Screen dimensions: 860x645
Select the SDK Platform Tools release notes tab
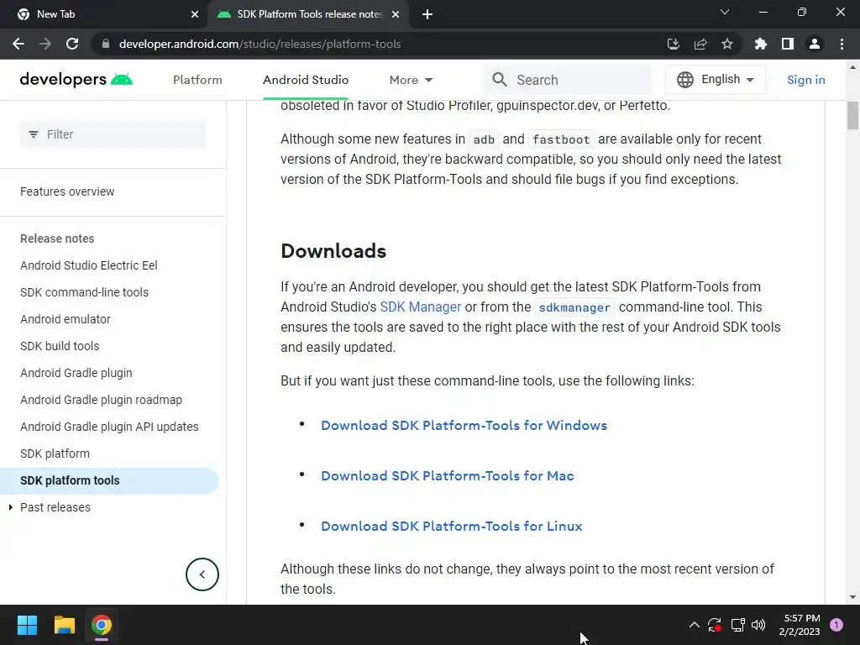click(x=309, y=14)
